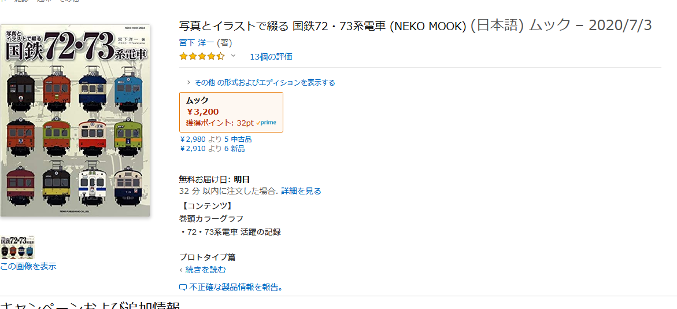The height and width of the screenshot is (309, 677).
Task: Open author 宮下 洋一 page link
Action: 197,43
